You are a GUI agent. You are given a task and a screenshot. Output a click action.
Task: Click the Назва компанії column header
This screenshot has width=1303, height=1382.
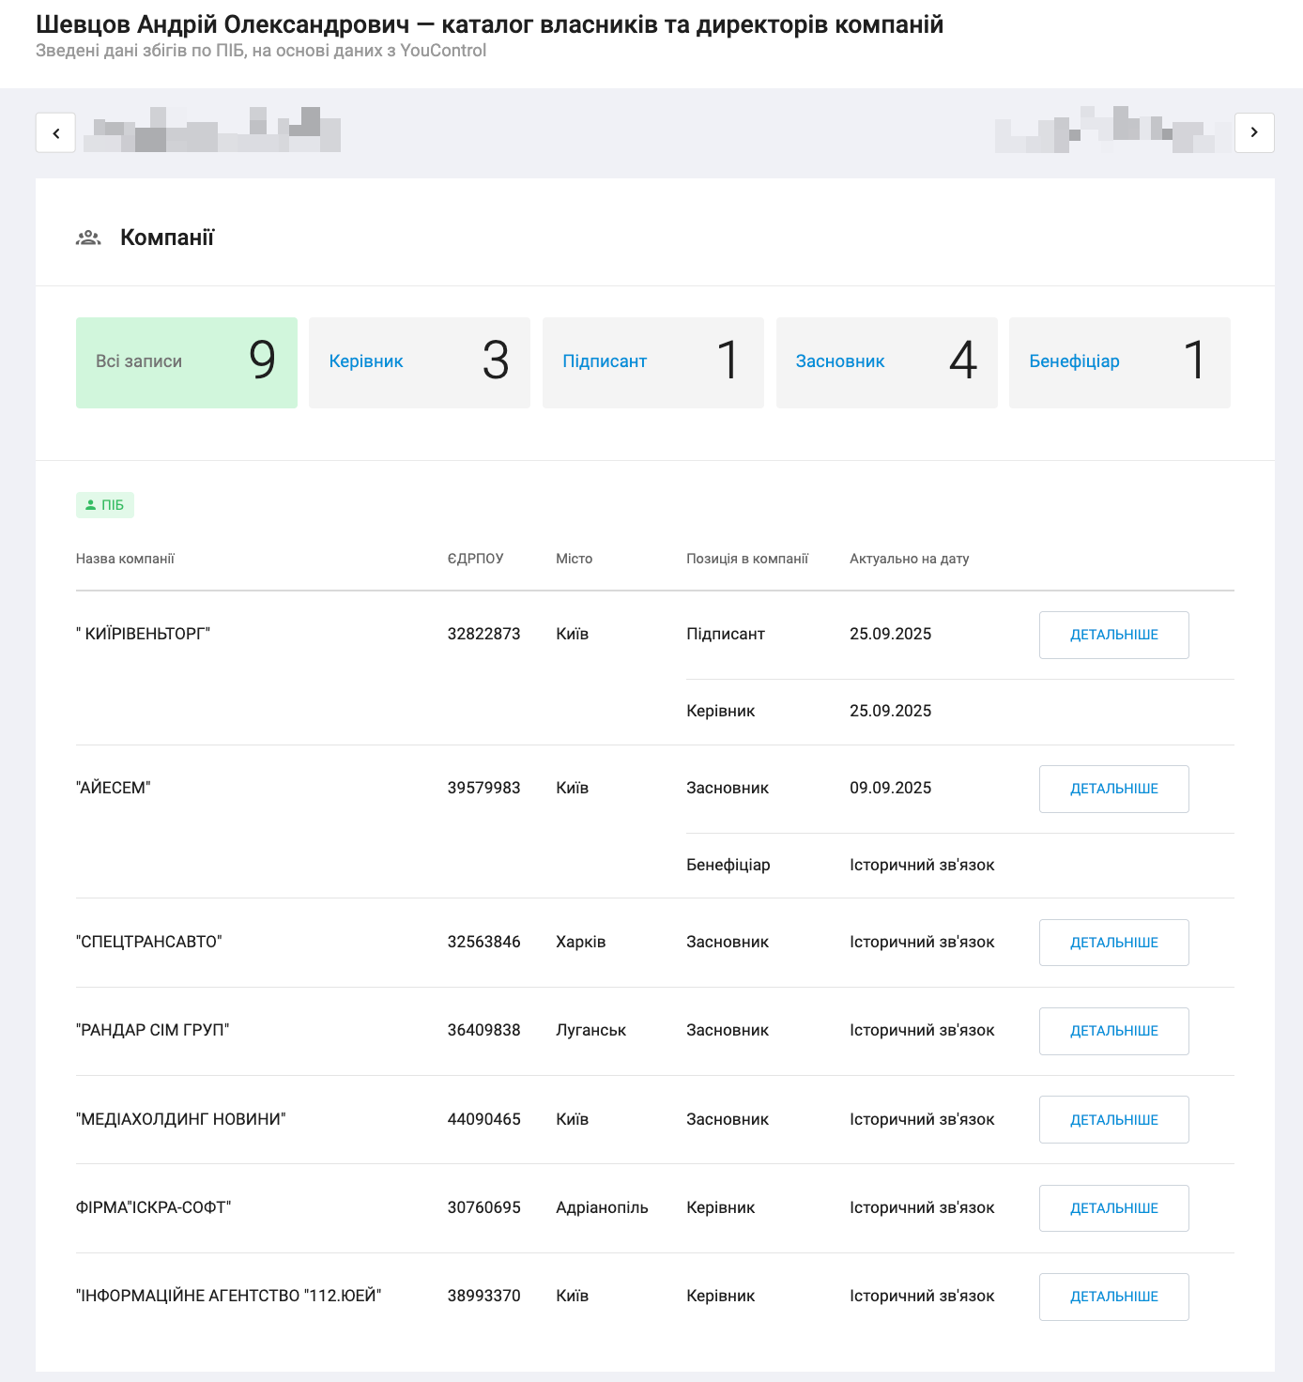(x=125, y=559)
